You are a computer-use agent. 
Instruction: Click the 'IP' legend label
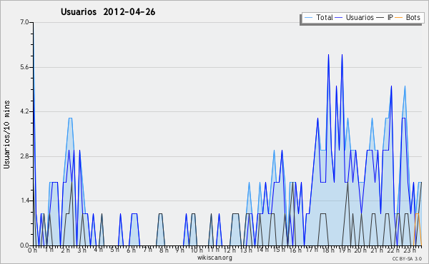point(390,17)
